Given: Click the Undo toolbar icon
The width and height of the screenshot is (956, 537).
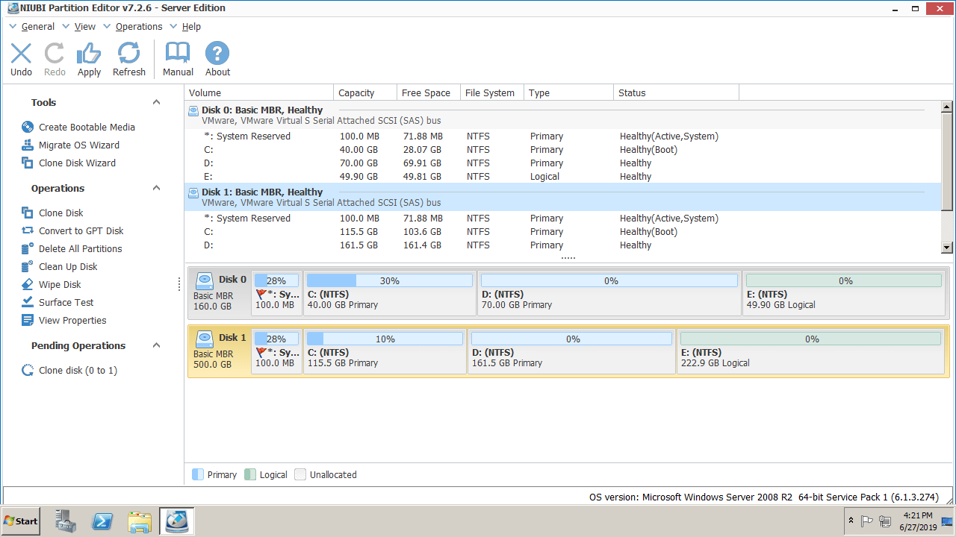Looking at the screenshot, I should click(x=21, y=54).
